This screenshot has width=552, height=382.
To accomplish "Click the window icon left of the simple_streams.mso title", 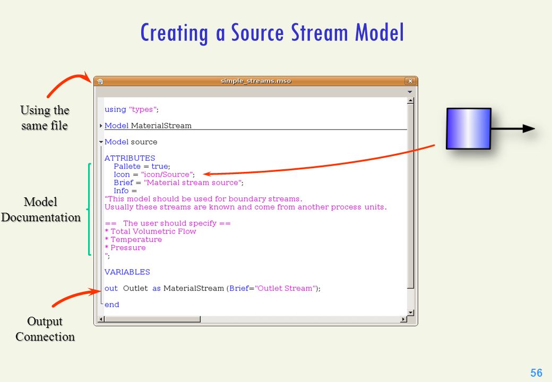I will click(x=100, y=81).
